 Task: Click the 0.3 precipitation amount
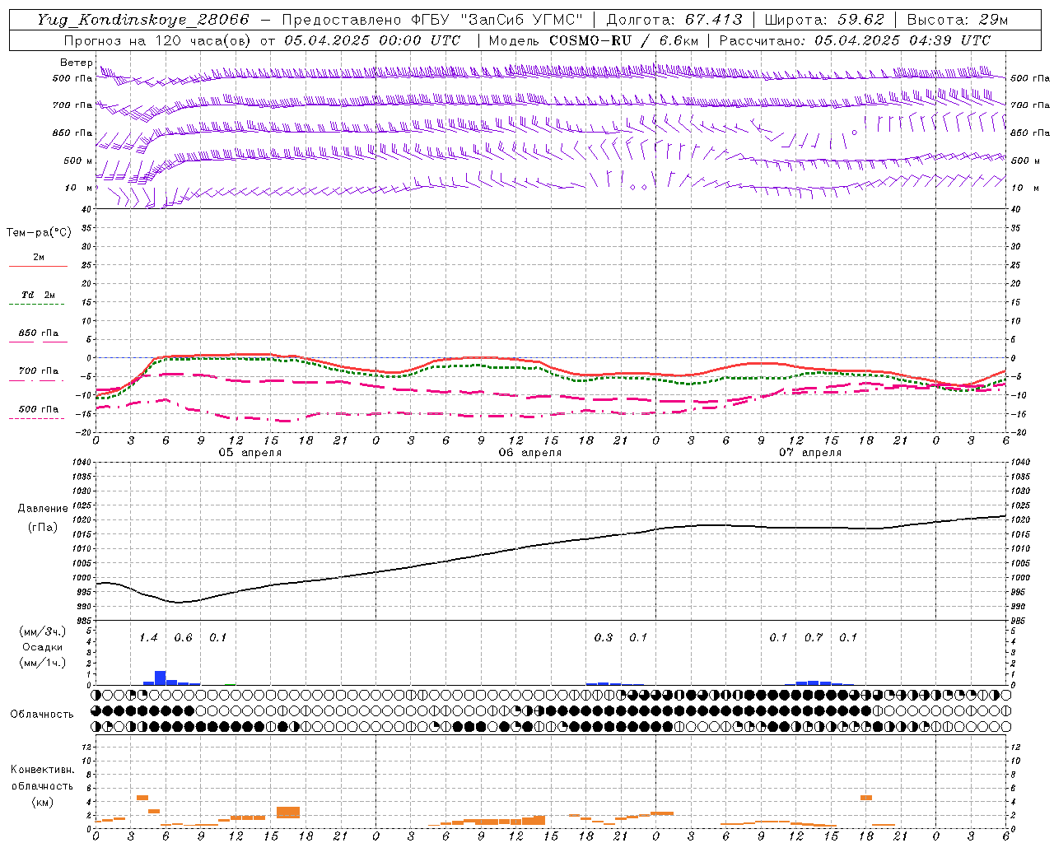(x=603, y=637)
